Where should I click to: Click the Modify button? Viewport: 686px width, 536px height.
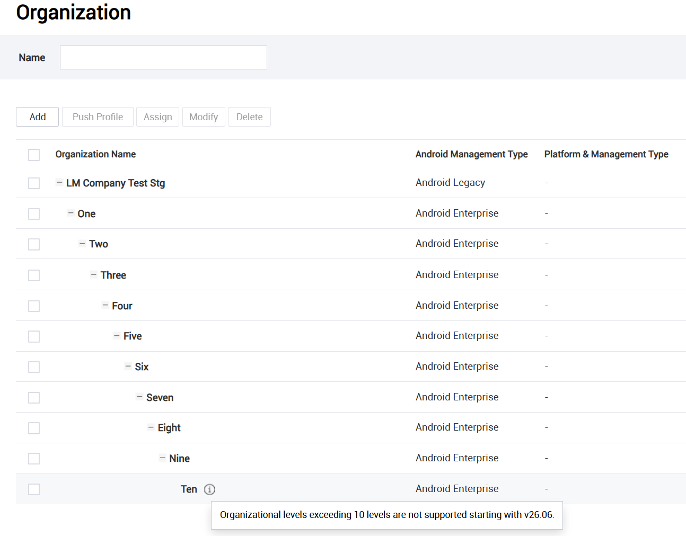pos(204,117)
